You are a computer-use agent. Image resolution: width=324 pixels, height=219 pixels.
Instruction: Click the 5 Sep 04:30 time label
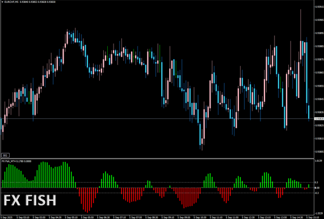(x=55, y=217)
